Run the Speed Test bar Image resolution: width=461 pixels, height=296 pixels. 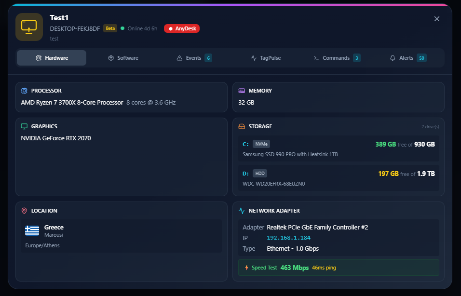(x=339, y=268)
